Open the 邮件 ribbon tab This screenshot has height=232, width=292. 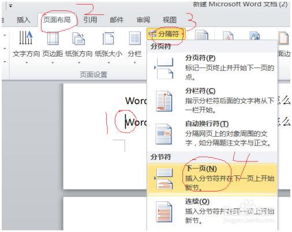[117, 20]
